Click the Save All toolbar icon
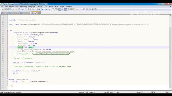This screenshot has height=96, width=172. point(10,10)
